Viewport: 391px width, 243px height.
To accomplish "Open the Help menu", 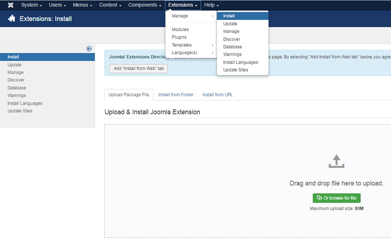I will [212, 5].
